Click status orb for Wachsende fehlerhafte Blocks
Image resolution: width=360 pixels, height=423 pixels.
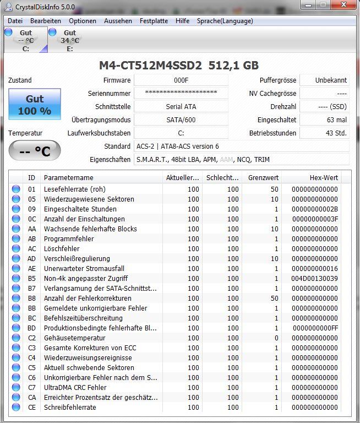[16, 229]
